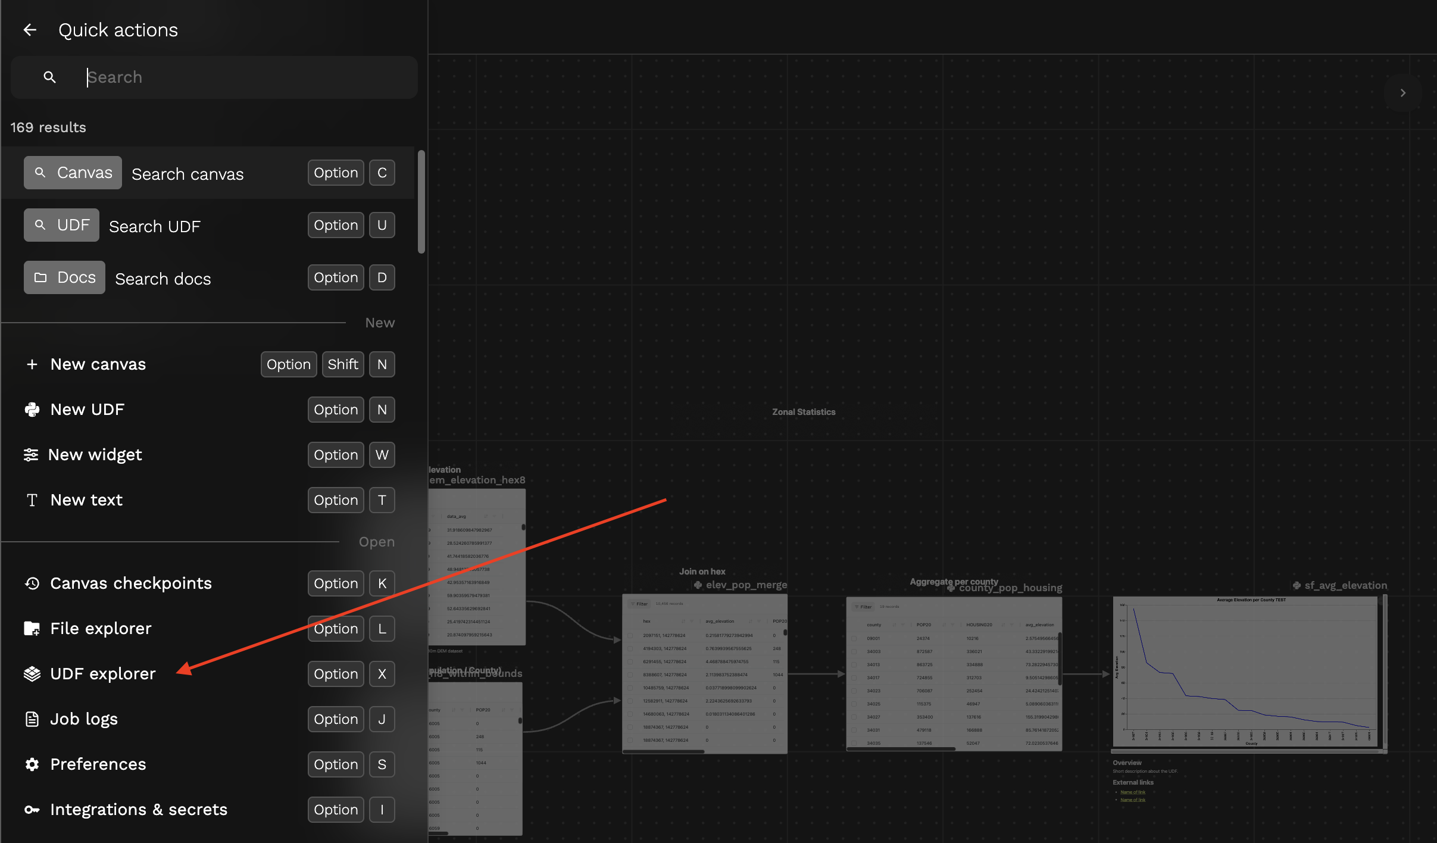Click the T icon for New text
1437x843 pixels.
point(32,500)
